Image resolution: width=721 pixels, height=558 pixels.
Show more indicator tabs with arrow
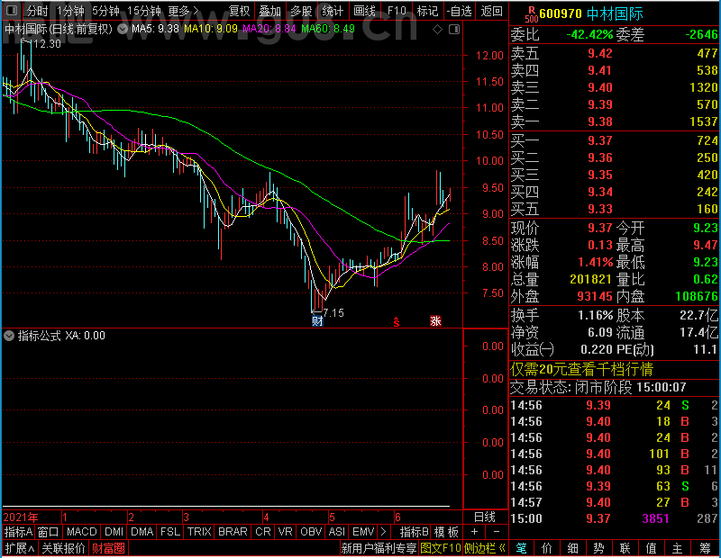pos(384,532)
